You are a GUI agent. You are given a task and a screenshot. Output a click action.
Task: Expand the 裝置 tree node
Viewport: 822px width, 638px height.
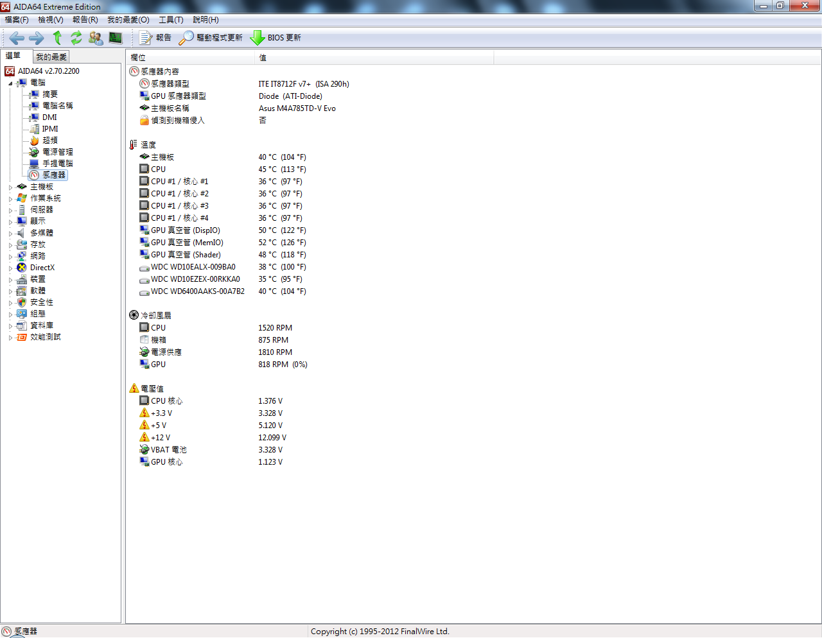click(x=10, y=280)
